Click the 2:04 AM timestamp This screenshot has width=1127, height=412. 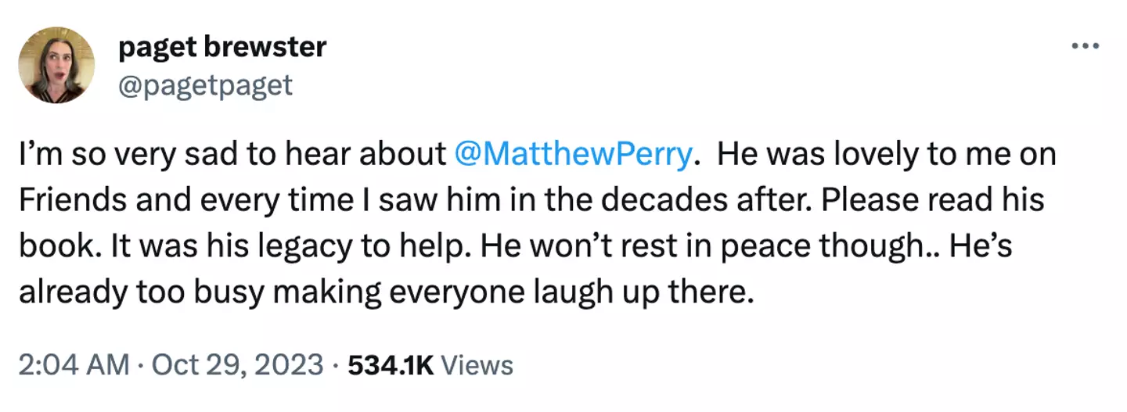coord(74,365)
